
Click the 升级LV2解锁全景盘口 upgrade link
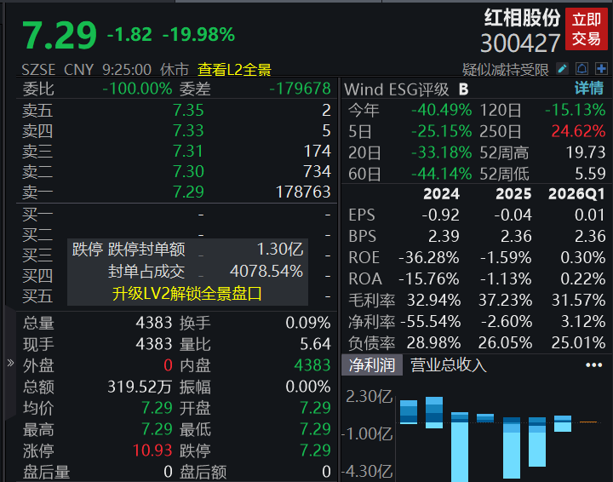coord(186,294)
